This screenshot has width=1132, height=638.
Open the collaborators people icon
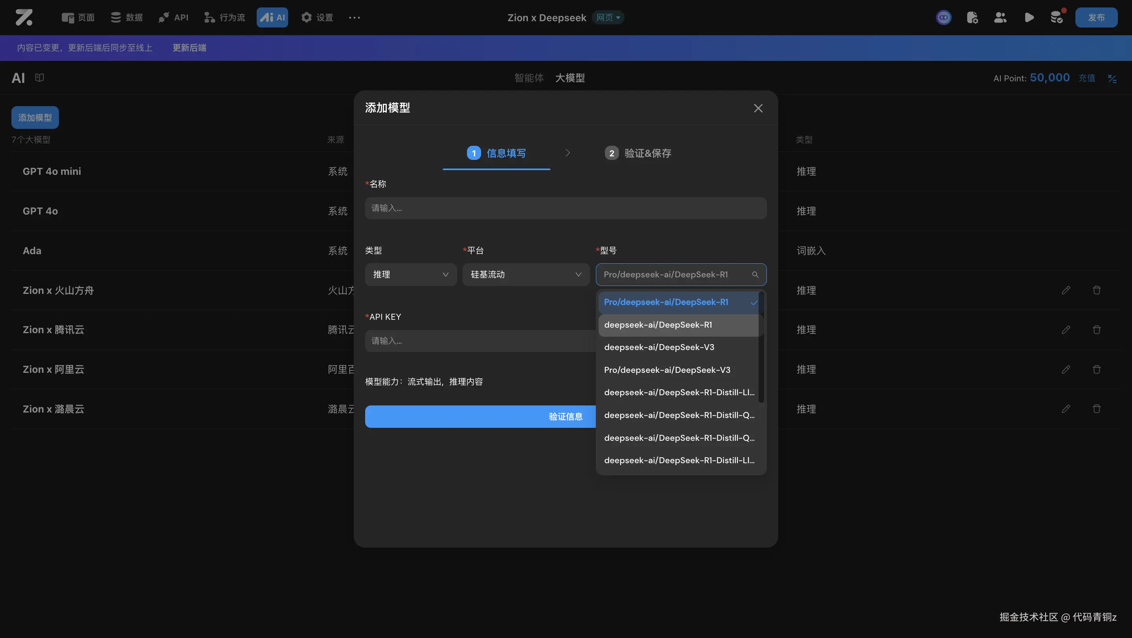pyautogui.click(x=1000, y=18)
